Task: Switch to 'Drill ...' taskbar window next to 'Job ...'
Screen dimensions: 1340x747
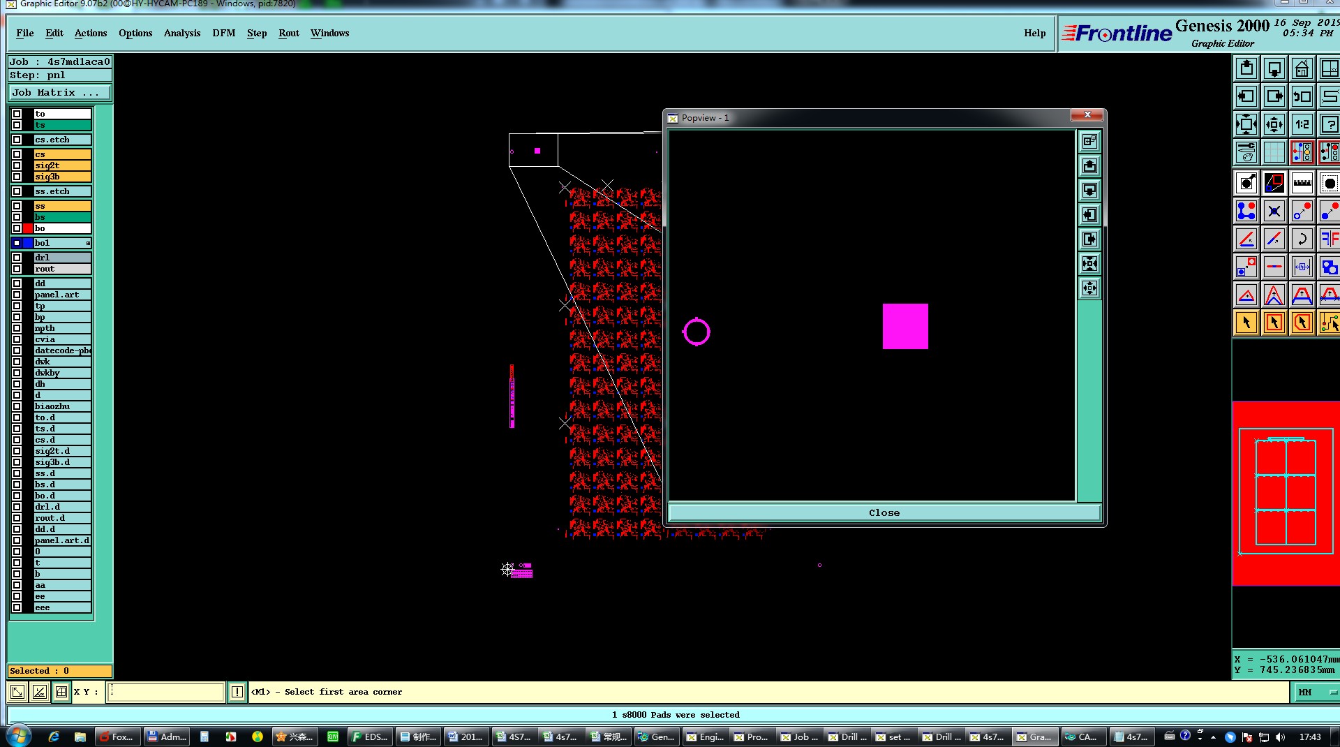Action: 847,737
